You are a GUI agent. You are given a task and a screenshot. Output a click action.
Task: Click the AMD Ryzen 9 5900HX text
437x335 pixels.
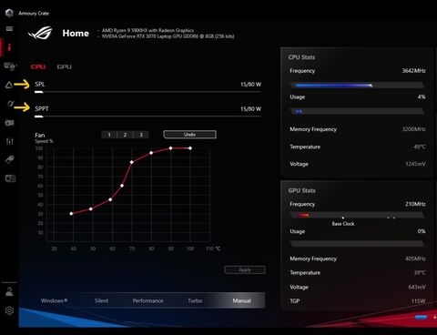(x=147, y=30)
